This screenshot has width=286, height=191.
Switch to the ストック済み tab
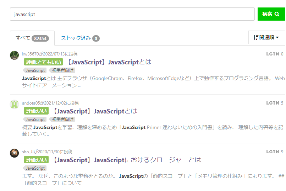[x=80, y=38]
